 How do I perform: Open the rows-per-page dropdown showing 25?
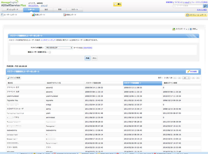(186, 78)
